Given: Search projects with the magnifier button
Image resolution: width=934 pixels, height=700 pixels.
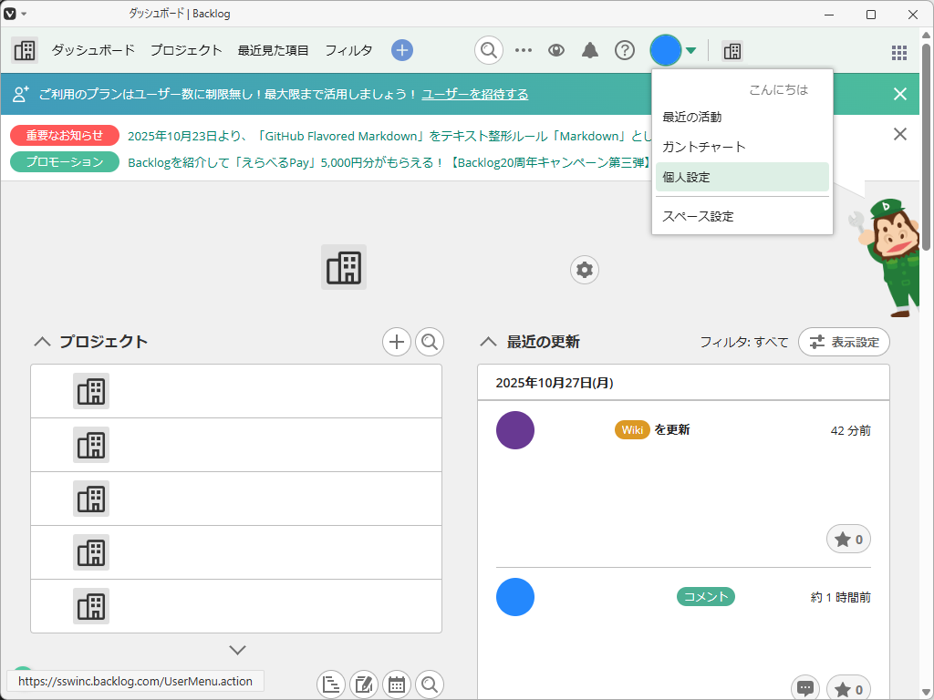Looking at the screenshot, I should click(430, 342).
